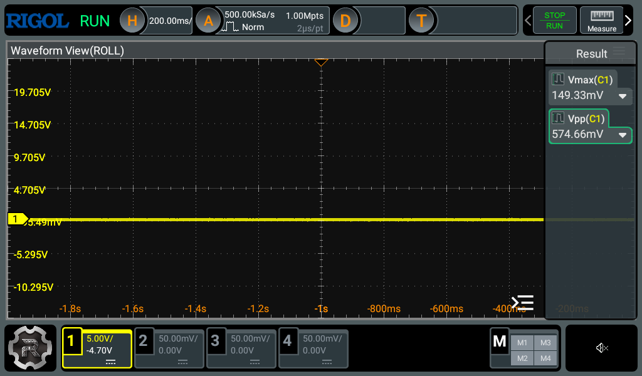Open the Display (D) settings menu
The image size is (642, 376).
(345, 20)
